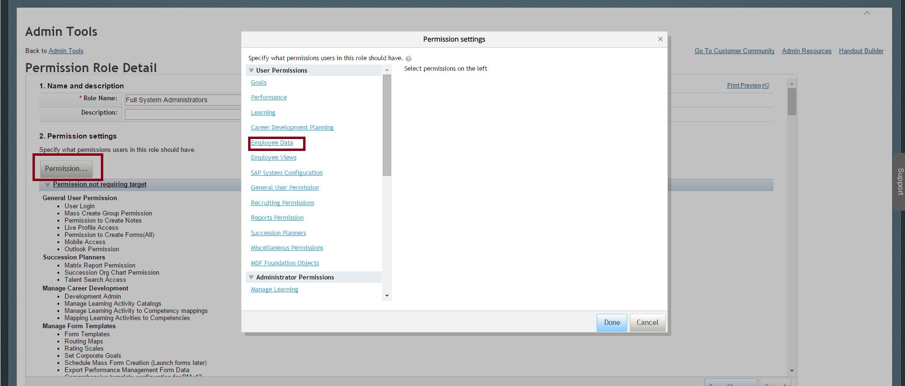Screen dimensions: 905x386
Task: Click 'Export Performance Management Form Data' item
Action: pyautogui.click(x=127, y=370)
